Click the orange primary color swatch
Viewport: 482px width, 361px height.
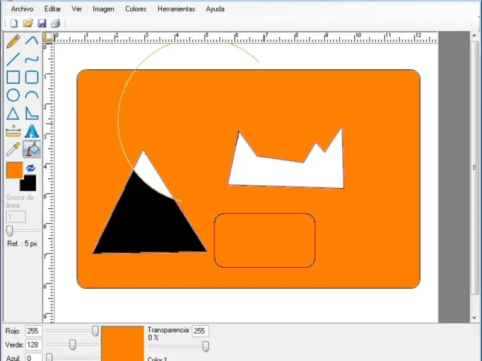14,170
